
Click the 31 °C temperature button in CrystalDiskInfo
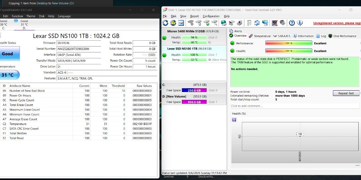[x=9, y=75]
